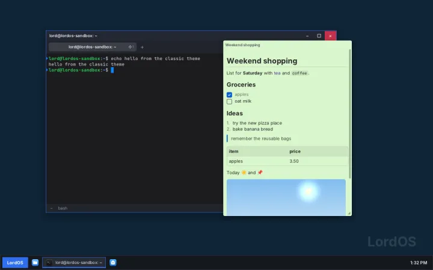Check the oat milk checkbox
Screen dimensions: 433x270
[x=229, y=101]
